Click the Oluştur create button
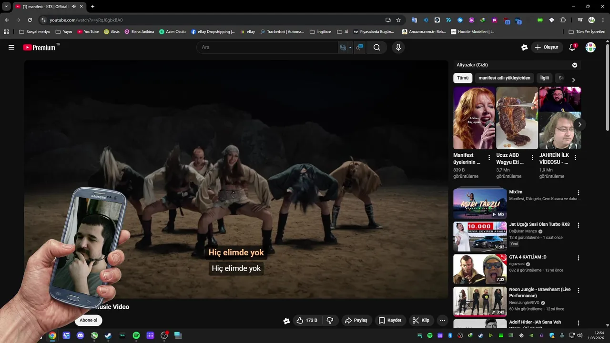Viewport: 610px width, 343px height. click(546, 47)
